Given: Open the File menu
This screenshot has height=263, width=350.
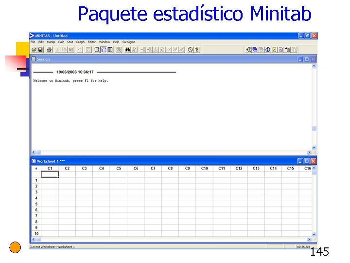Looking at the screenshot, I should [33, 42].
